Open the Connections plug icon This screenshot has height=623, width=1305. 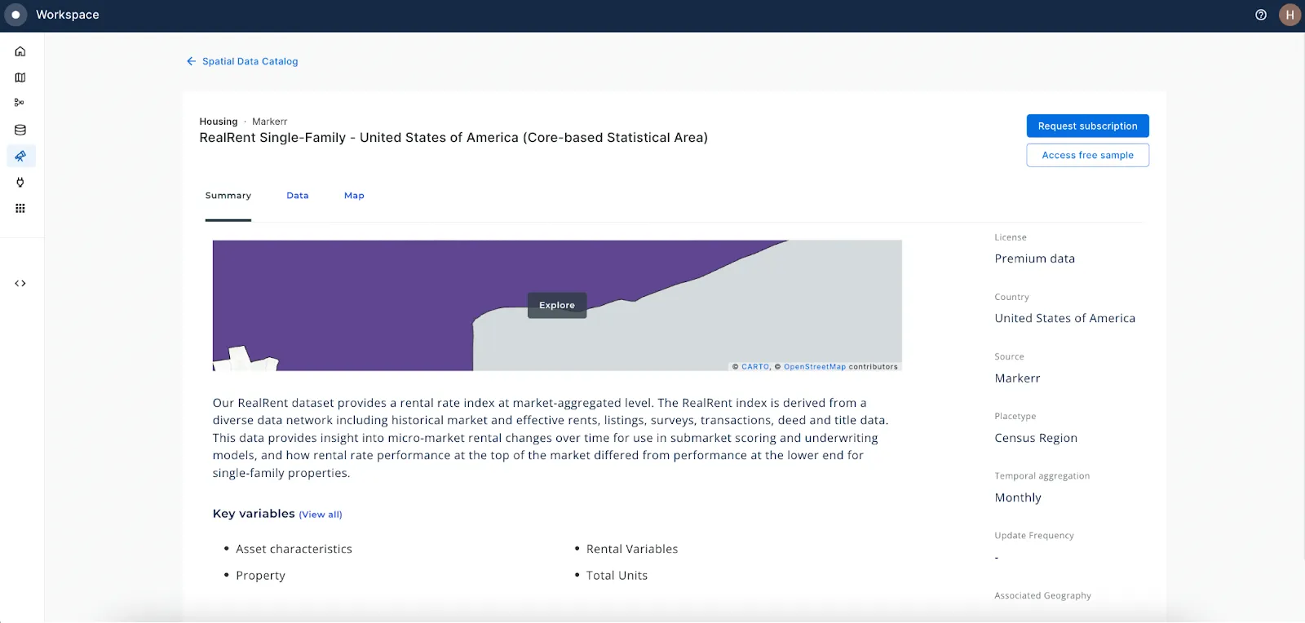(20, 182)
